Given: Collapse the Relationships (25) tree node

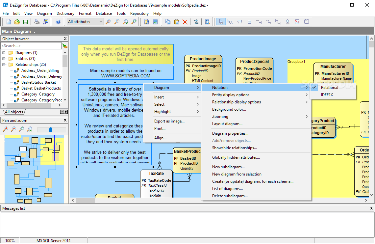Looking at the screenshot, I should tap(4, 65).
